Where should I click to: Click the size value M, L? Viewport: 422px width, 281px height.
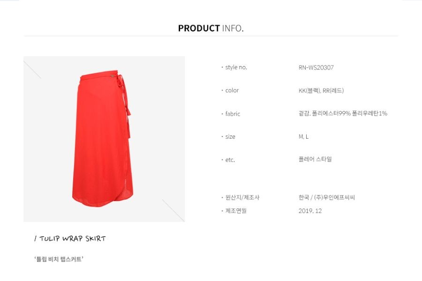[x=303, y=137]
